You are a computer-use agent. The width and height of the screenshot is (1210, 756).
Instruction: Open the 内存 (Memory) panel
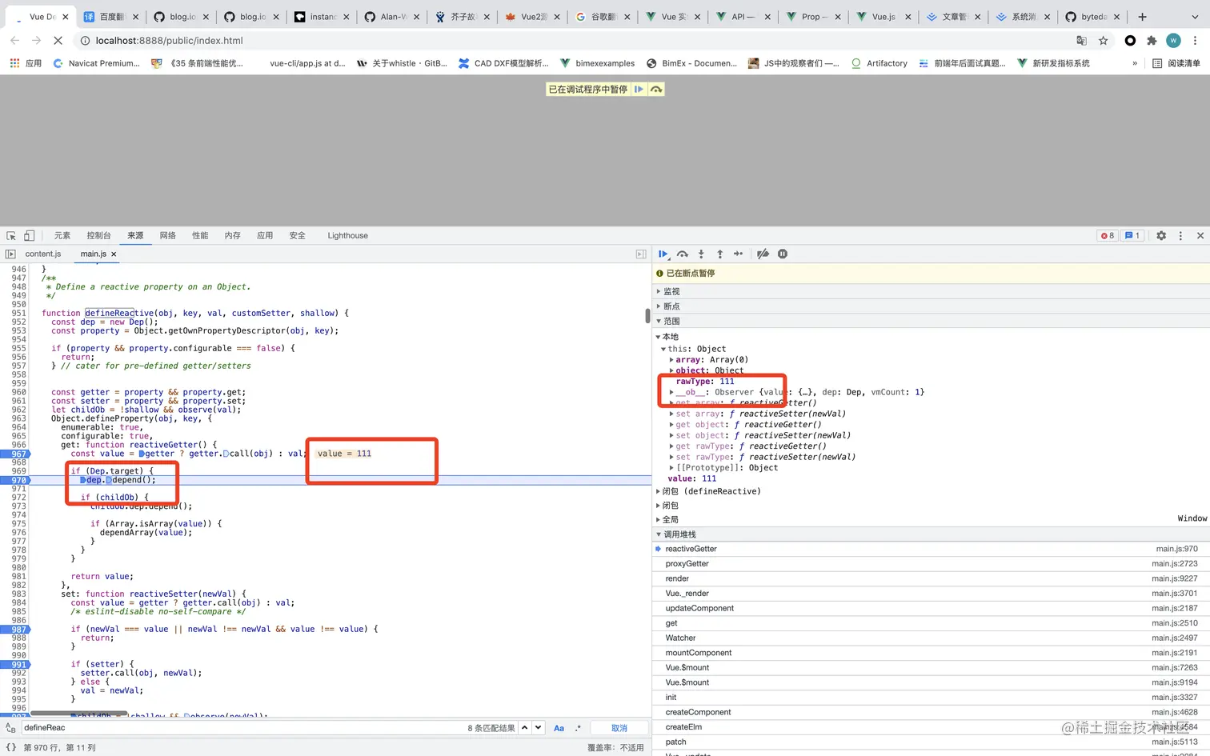(x=233, y=236)
